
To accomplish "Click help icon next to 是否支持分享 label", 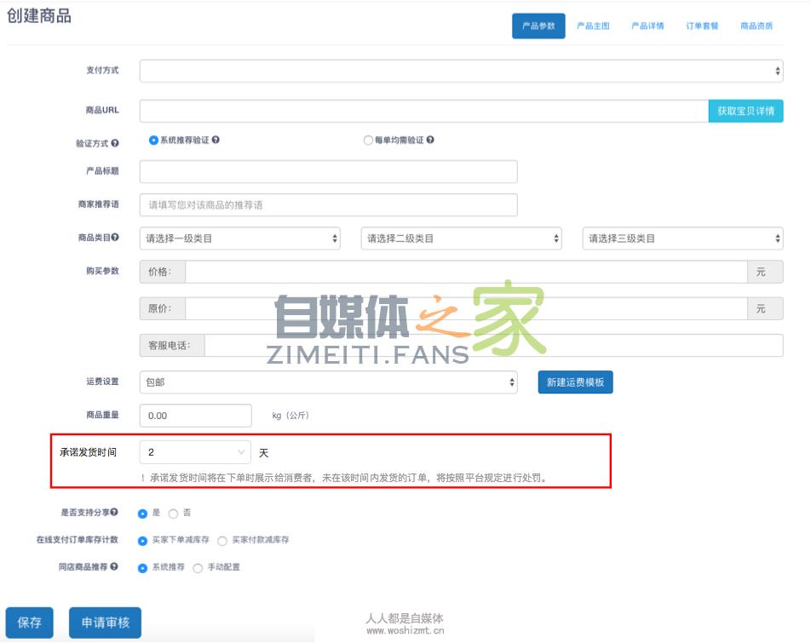I will pos(114,513).
